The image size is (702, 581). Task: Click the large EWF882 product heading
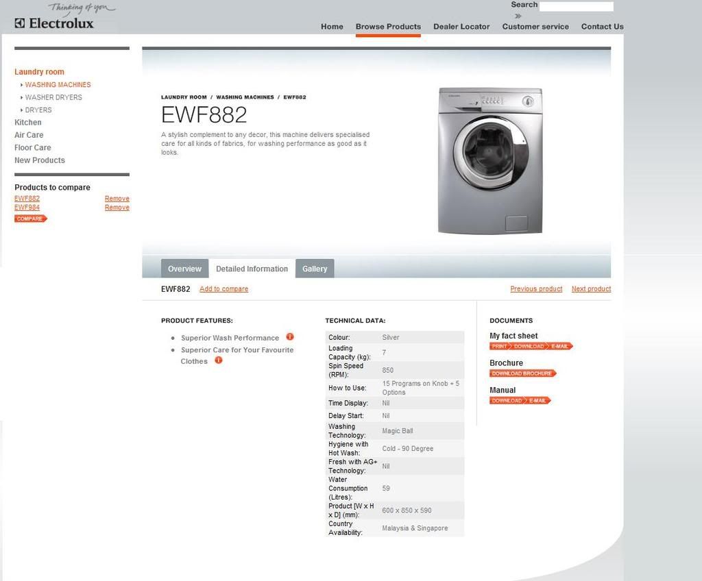coord(204,115)
